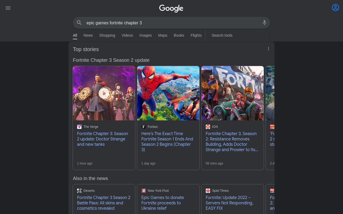Image resolution: width=343 pixels, height=214 pixels.
Task: Open Forbes article on Season 1 end time
Action: click(167, 142)
